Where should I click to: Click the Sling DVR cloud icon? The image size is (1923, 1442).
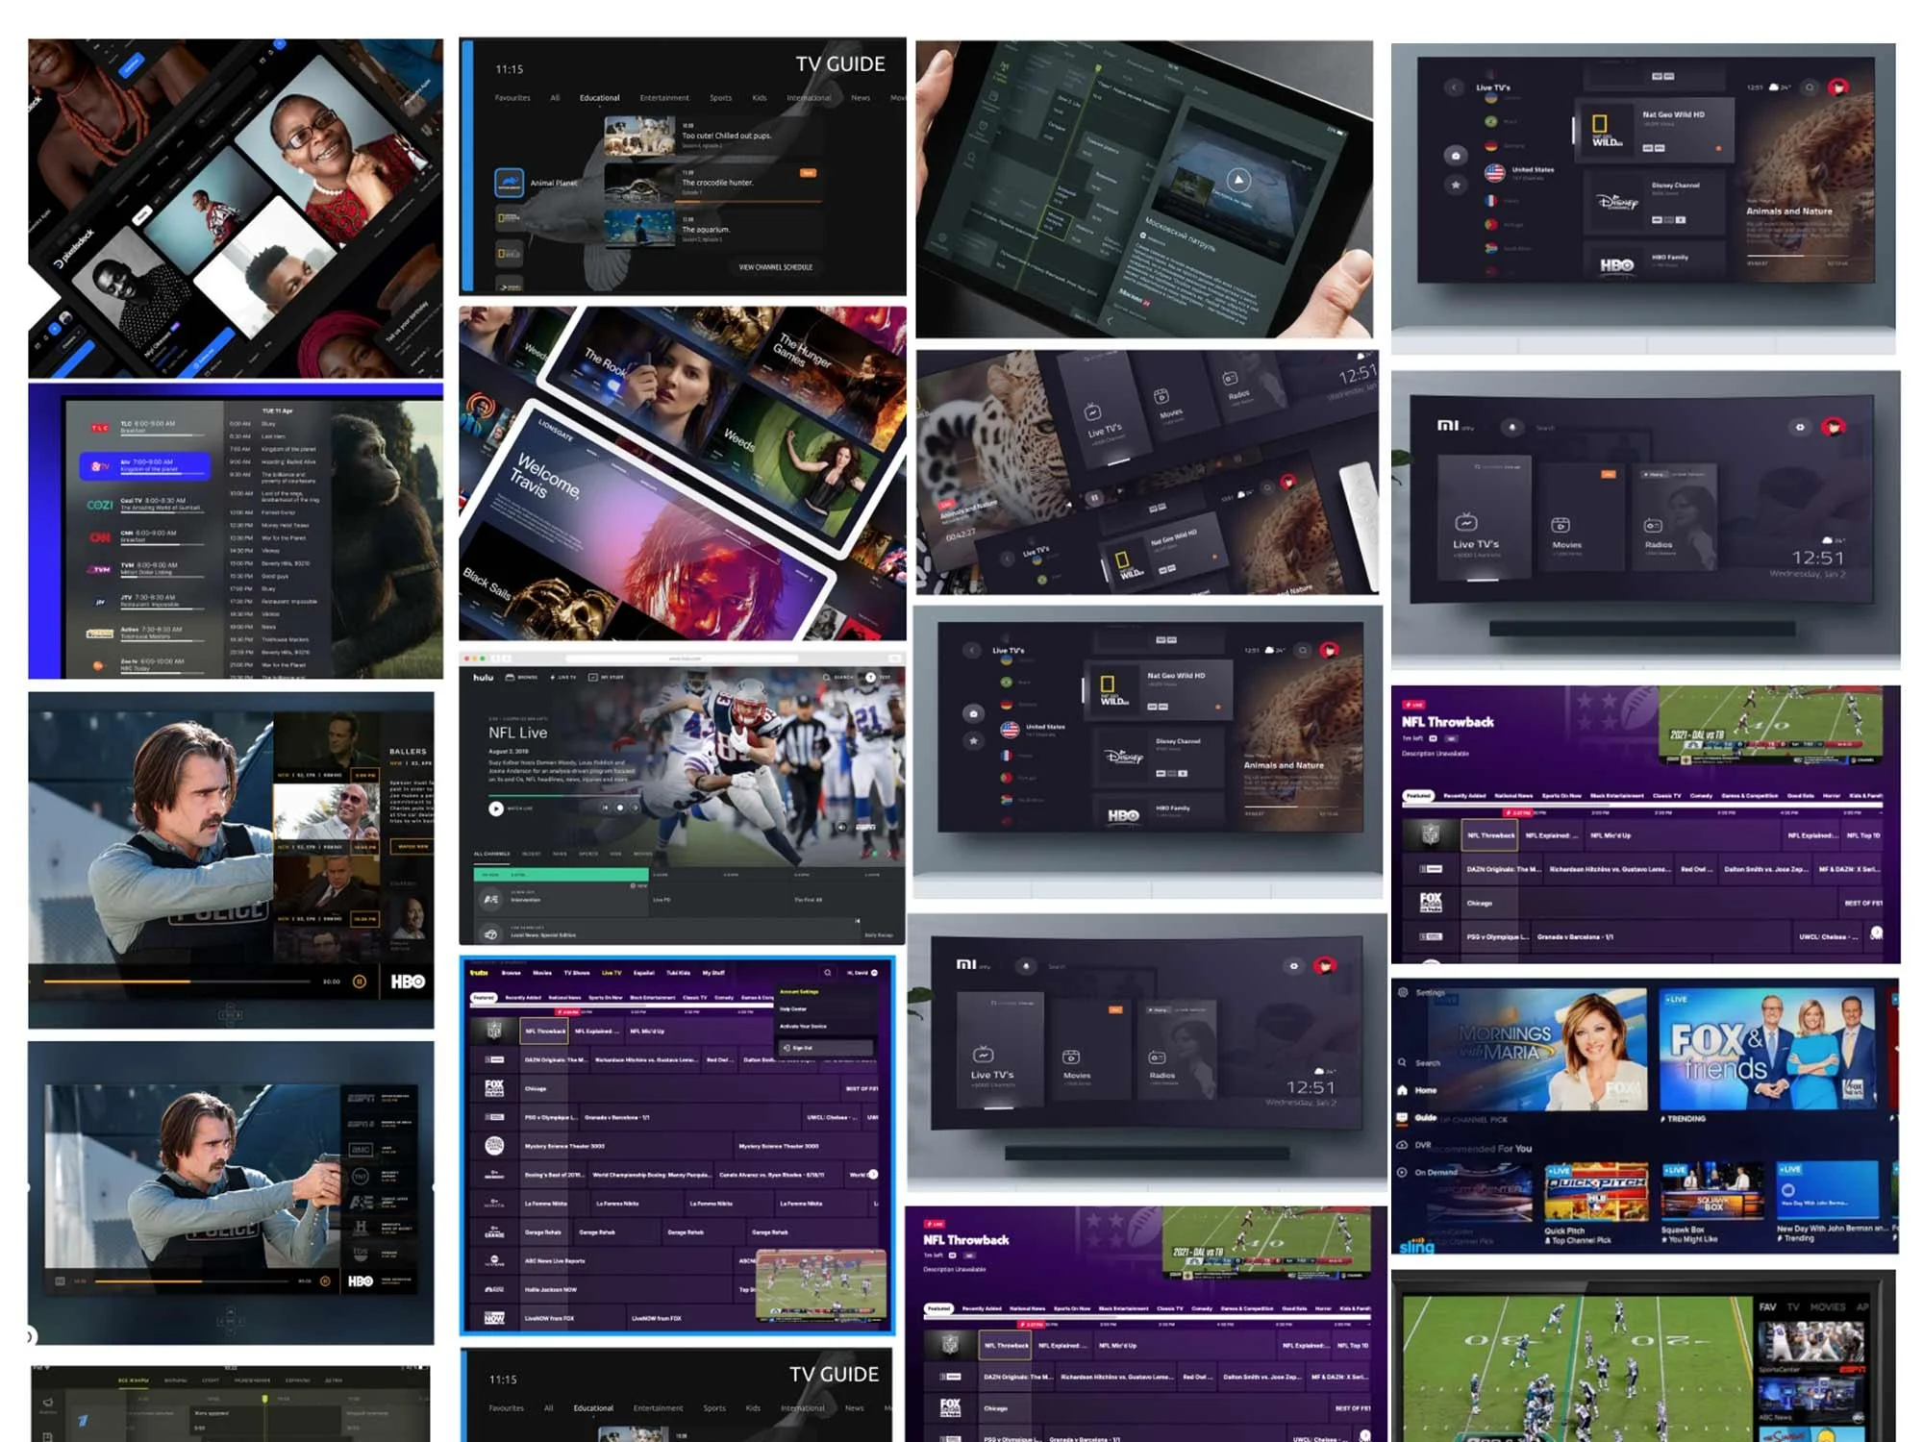click(1403, 1145)
